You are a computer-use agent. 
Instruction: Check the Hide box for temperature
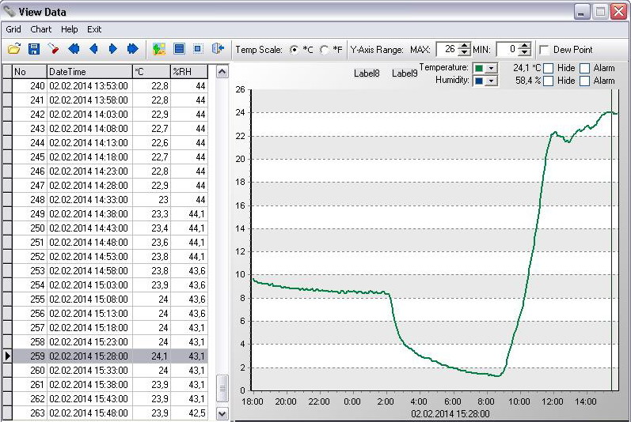click(x=549, y=68)
